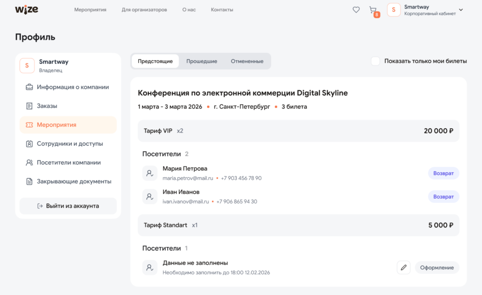Click the date 1 марта - 3 марта 2026
Image resolution: width=482 pixels, height=295 pixels.
(x=169, y=107)
